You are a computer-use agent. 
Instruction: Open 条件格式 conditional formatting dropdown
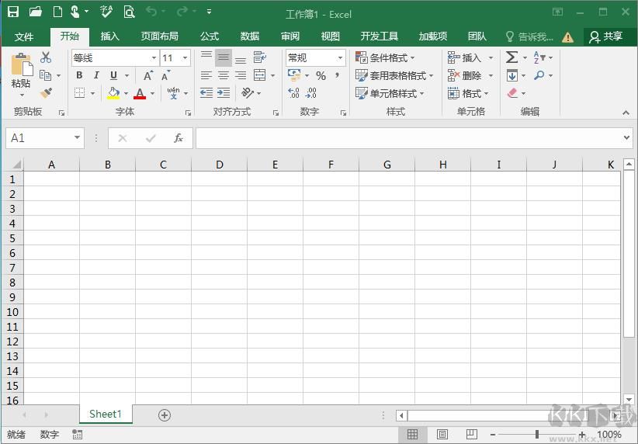coord(385,57)
